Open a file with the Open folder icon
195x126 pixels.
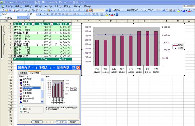[x=7, y=10]
